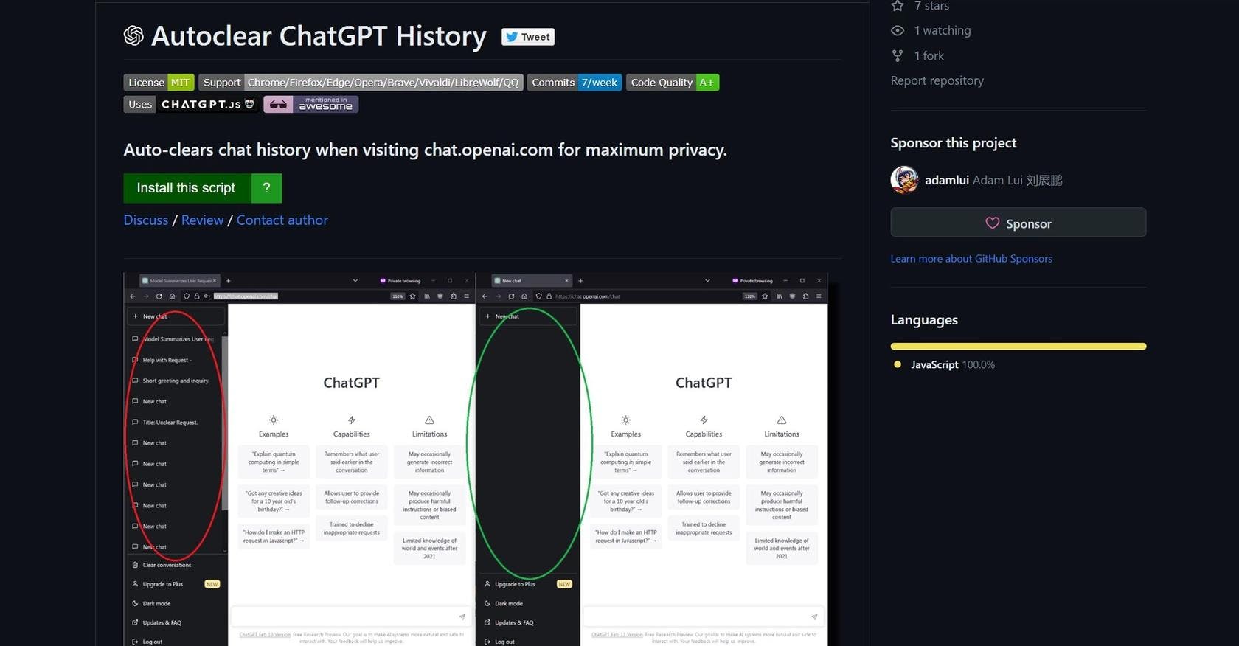The width and height of the screenshot is (1239, 646).
Task: Click the Tweet button
Action: [x=528, y=37]
